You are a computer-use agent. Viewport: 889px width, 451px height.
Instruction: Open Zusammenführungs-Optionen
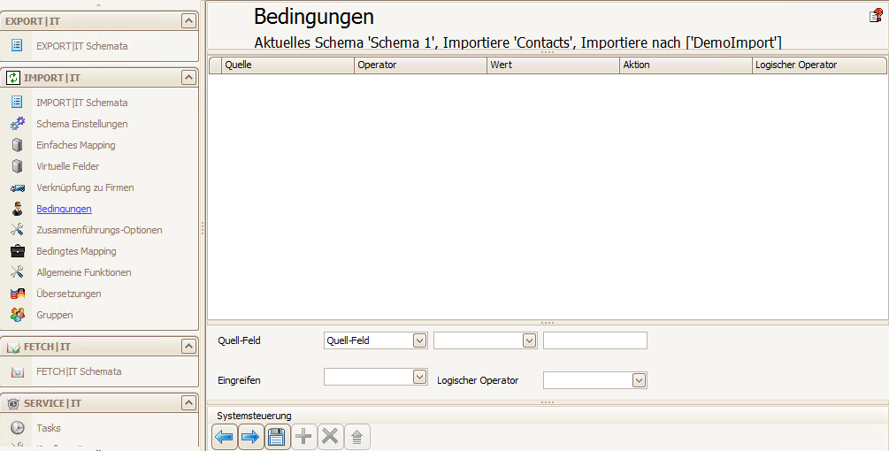(99, 230)
